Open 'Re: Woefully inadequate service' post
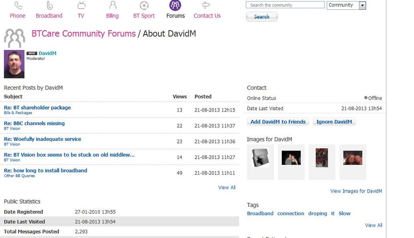The image size is (414, 238). tap(43, 139)
